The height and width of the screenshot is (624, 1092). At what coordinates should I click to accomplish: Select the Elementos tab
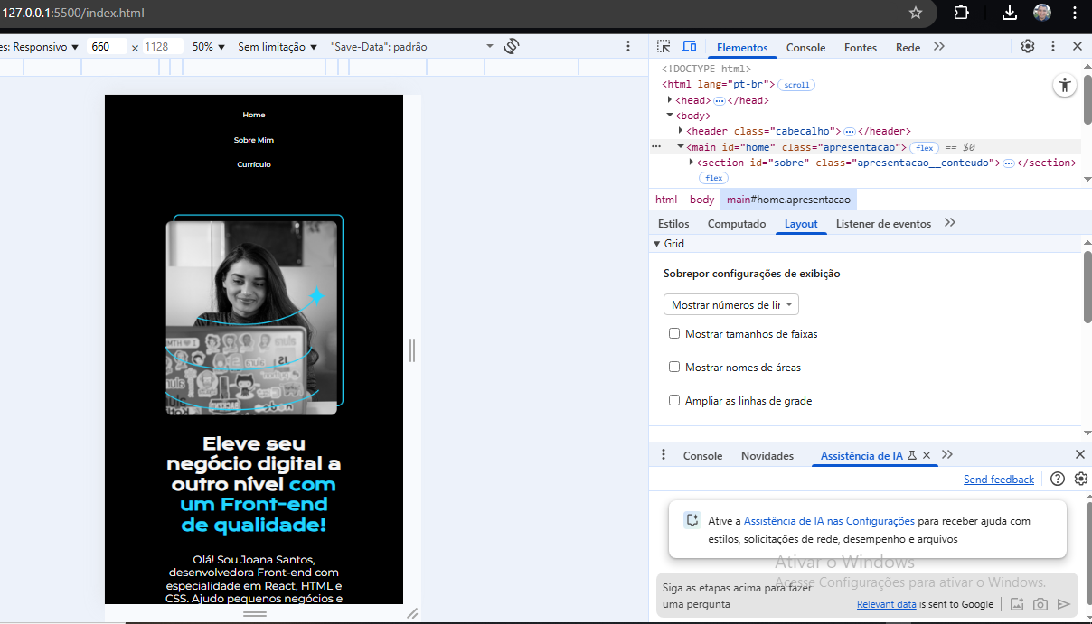(742, 48)
